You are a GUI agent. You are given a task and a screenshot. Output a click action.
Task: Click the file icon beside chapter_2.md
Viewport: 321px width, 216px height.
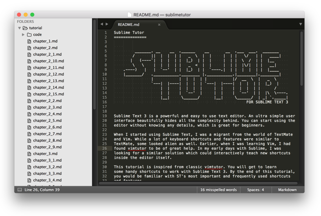pyautogui.click(x=29, y=48)
